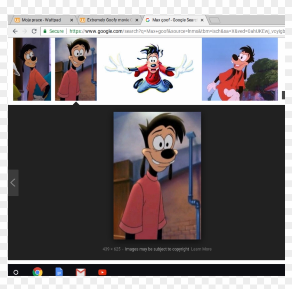Click 'Images may be subject to copyright' text
Image resolution: width=292 pixels, height=289 pixels.
pyautogui.click(x=157, y=249)
